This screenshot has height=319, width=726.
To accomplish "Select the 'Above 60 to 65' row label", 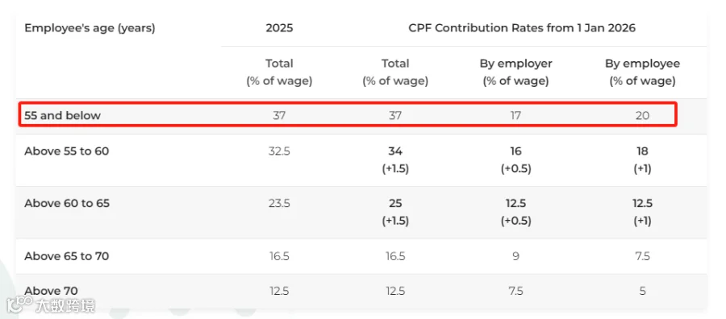I will pos(67,204).
